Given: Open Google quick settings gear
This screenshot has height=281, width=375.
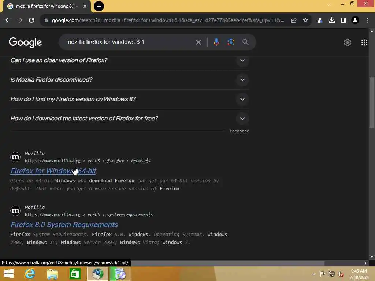Looking at the screenshot, I should click(x=348, y=42).
